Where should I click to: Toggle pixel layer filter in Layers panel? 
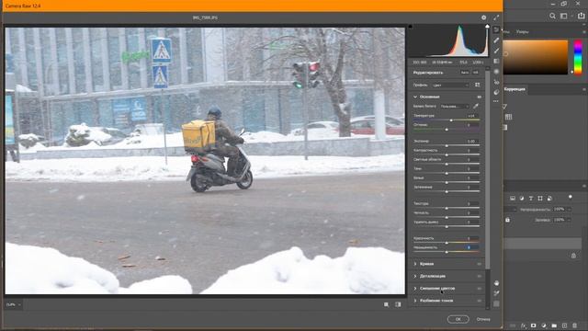point(513,199)
